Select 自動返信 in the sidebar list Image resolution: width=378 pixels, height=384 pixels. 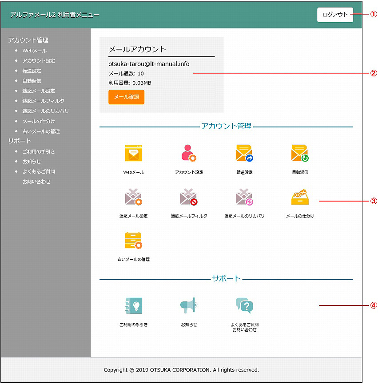coord(32,81)
